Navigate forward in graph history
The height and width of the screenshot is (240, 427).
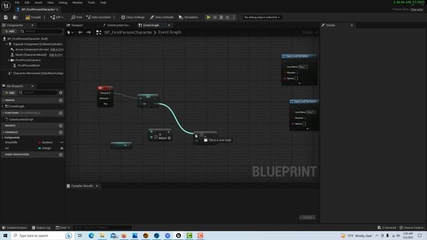pos(89,33)
